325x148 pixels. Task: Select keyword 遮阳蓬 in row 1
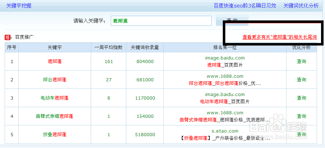click(55, 61)
